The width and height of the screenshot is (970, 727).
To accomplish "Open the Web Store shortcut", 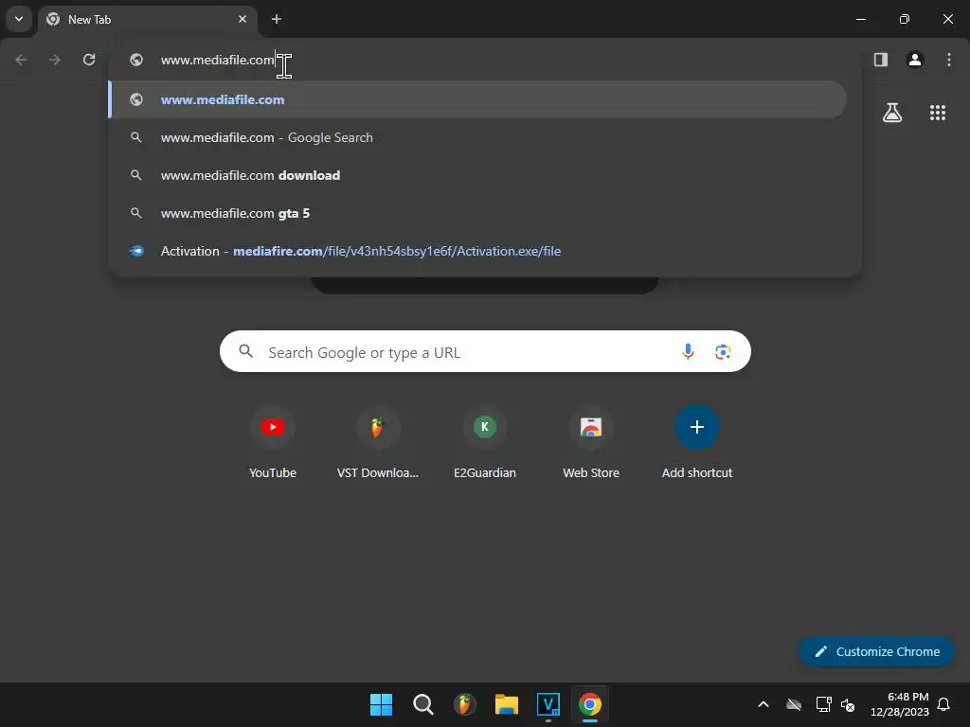I will coord(591,443).
